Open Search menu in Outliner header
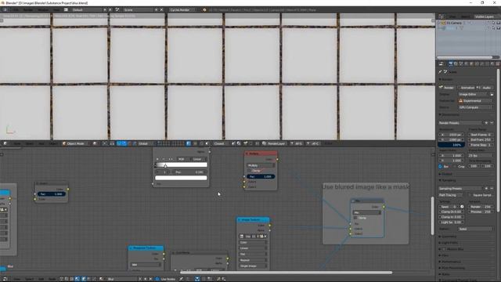This screenshot has width=501, height=282. point(465,16)
